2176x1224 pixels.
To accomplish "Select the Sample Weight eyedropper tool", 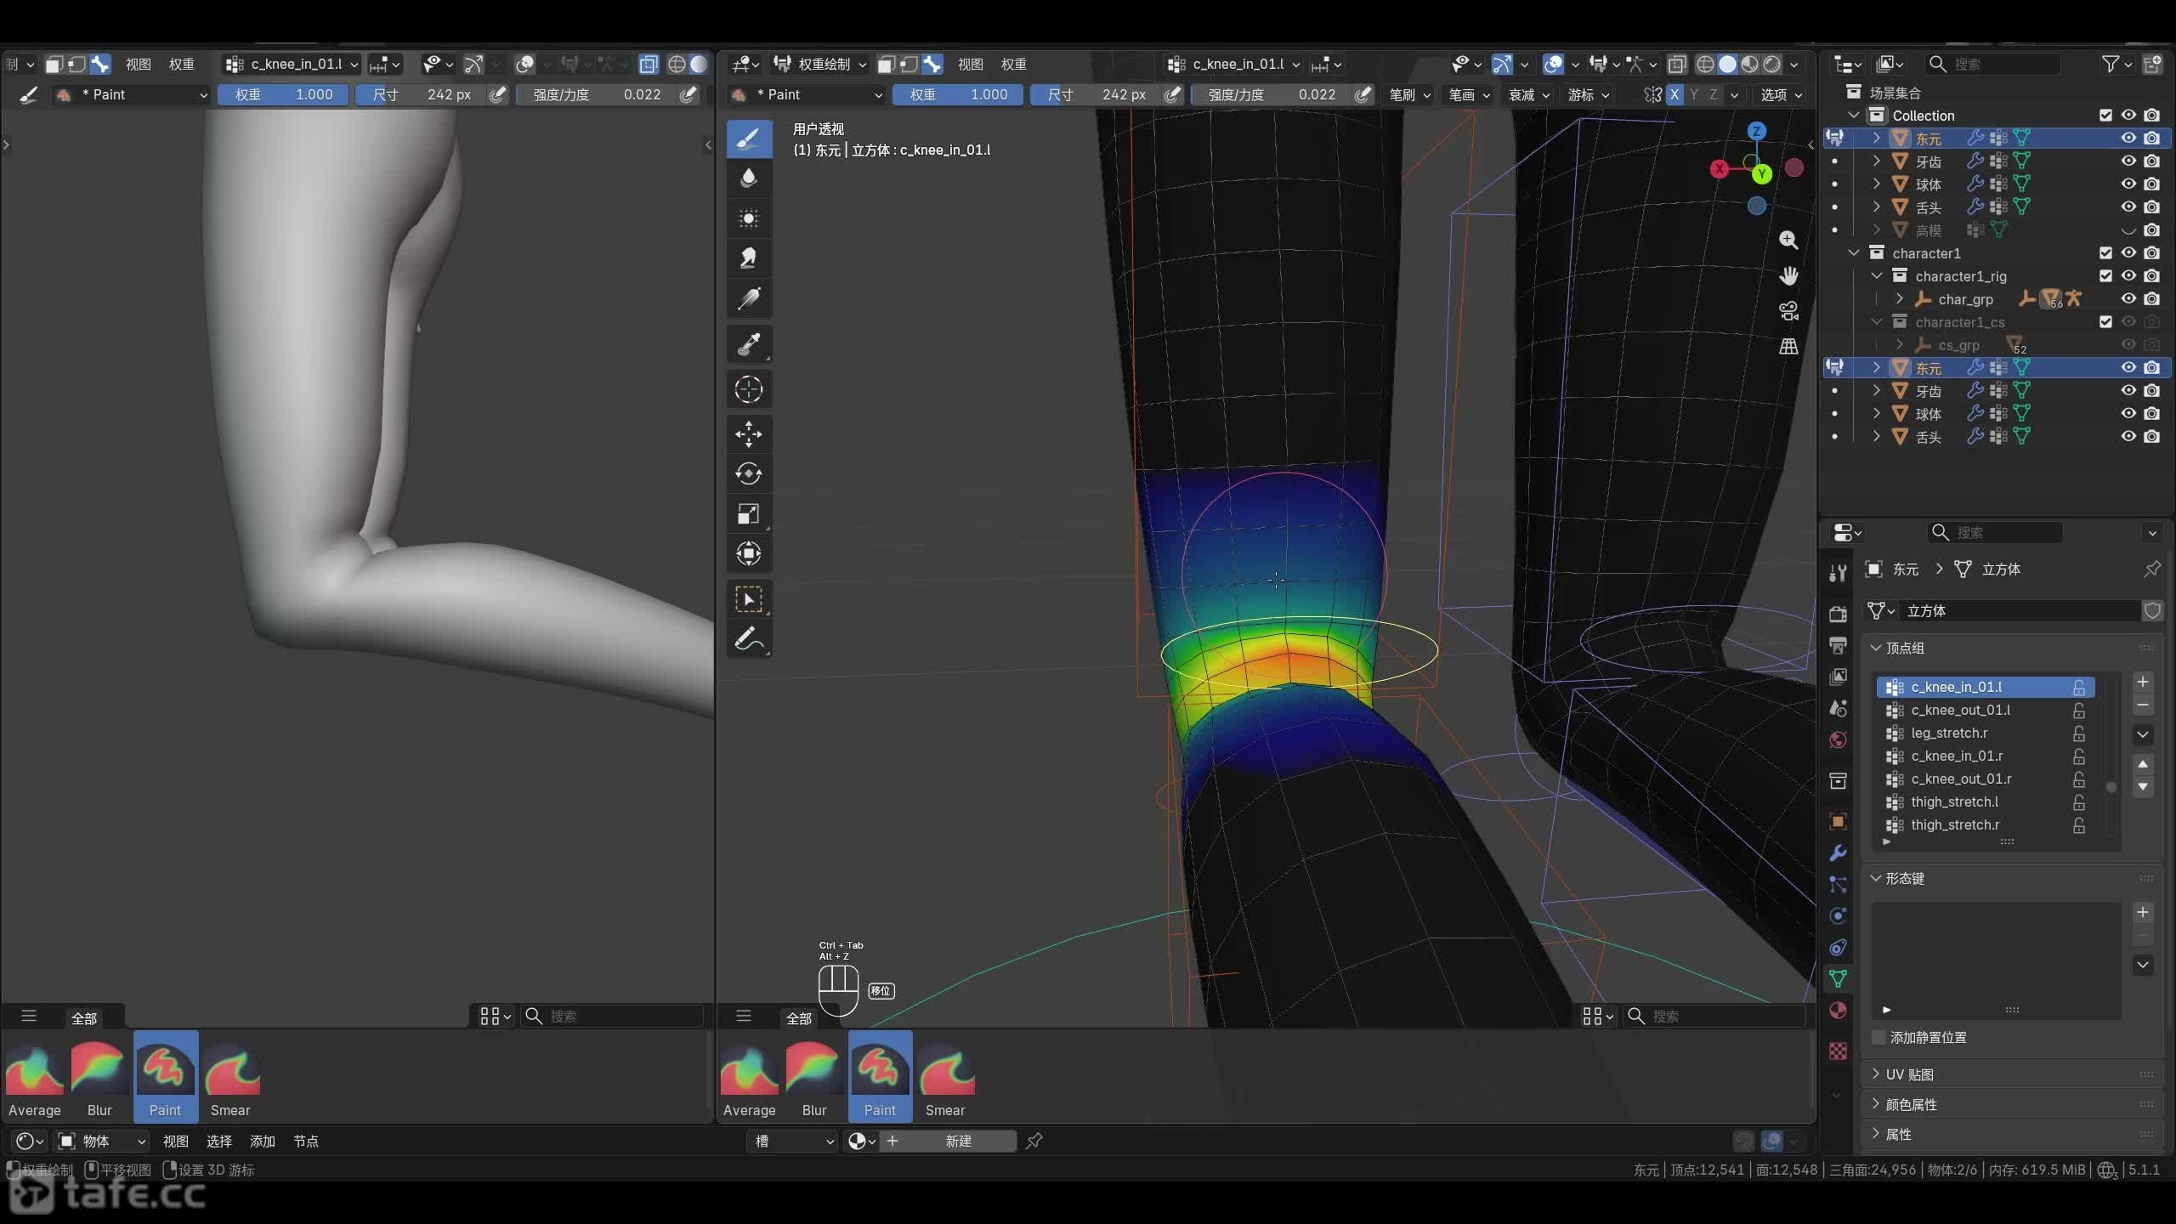I will (x=749, y=344).
